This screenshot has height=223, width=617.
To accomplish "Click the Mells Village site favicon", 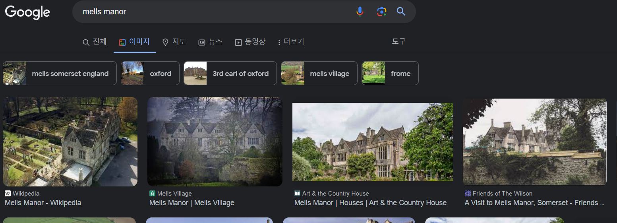I will click(152, 194).
